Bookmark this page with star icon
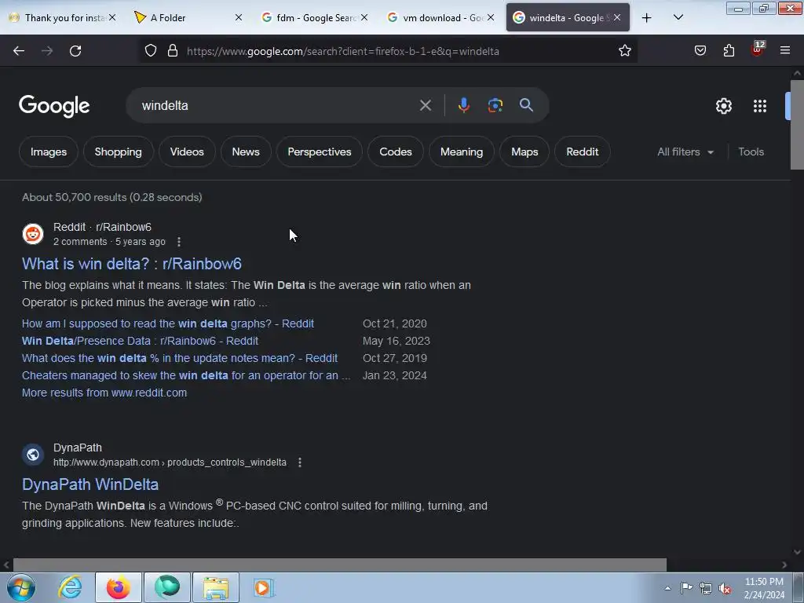Image resolution: width=804 pixels, height=603 pixels. click(x=624, y=51)
